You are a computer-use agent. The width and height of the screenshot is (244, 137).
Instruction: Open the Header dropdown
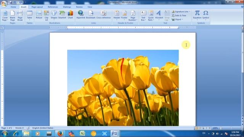[117, 16]
